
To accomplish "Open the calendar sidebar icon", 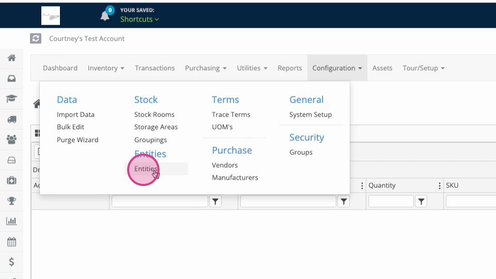I will [x=12, y=242].
